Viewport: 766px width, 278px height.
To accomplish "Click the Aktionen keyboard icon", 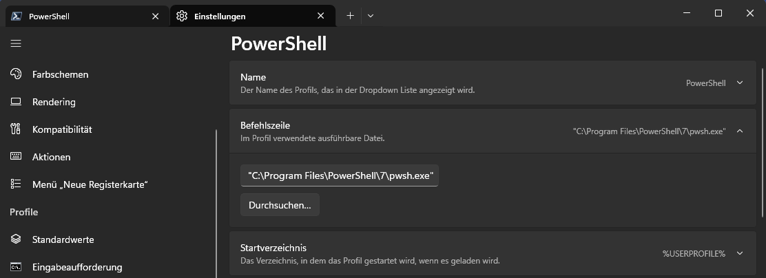I will pos(16,157).
